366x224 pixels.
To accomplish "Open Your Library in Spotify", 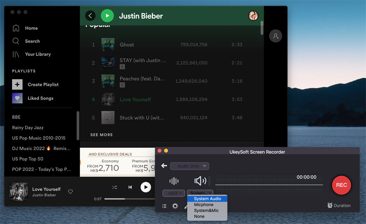I will 31,54.
